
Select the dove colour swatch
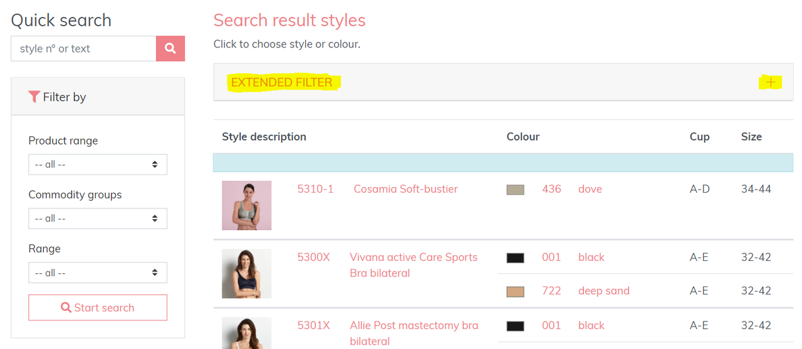pyautogui.click(x=515, y=190)
